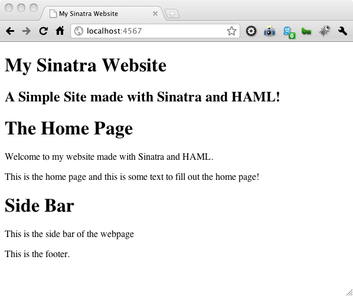
Task: Open the bug debugging extension
Action: [325, 31]
